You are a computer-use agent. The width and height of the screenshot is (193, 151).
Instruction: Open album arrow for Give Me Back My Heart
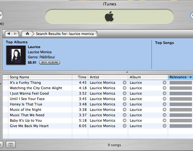(165, 126)
